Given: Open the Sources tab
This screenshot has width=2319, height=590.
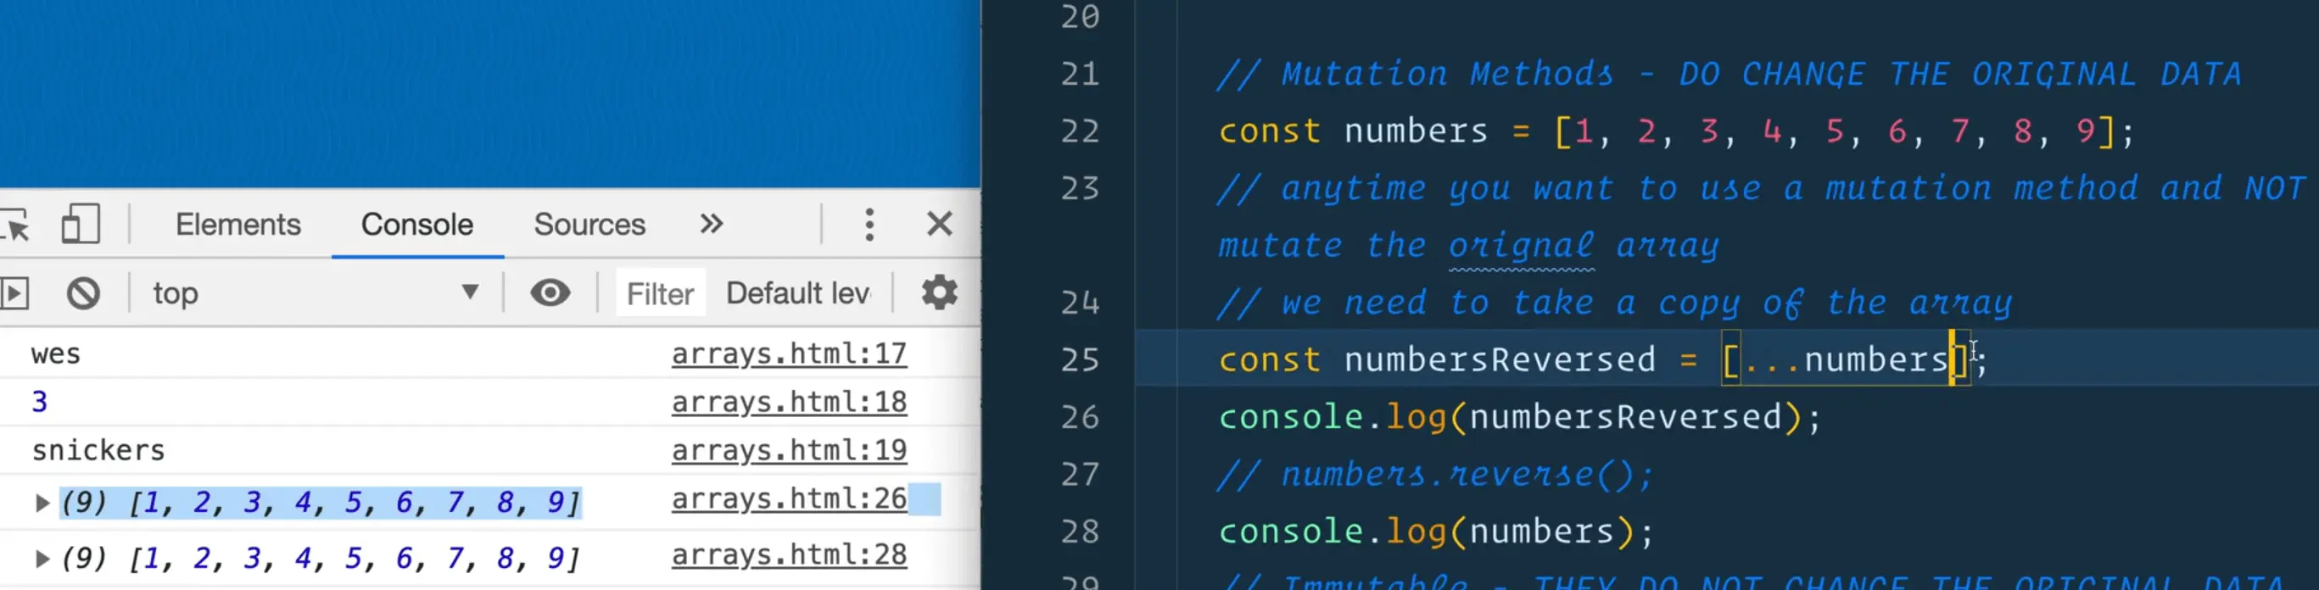Looking at the screenshot, I should (x=589, y=225).
